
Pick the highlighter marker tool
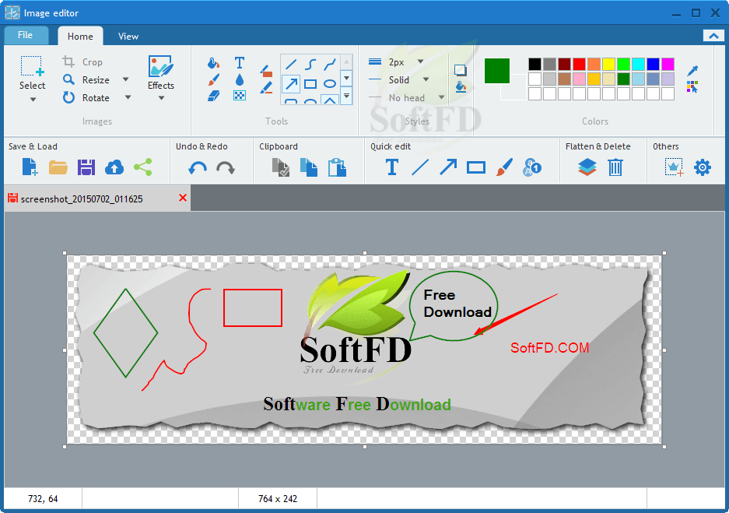pos(266,87)
